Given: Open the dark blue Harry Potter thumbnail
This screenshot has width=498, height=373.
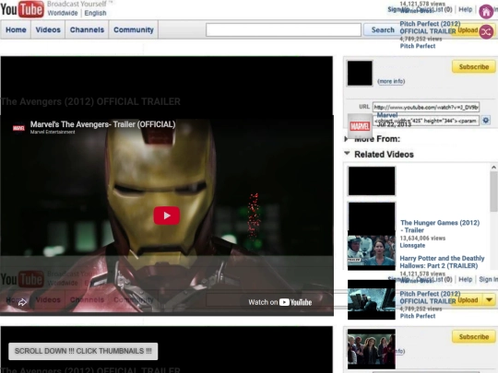Looking at the screenshot, I should [x=372, y=299].
